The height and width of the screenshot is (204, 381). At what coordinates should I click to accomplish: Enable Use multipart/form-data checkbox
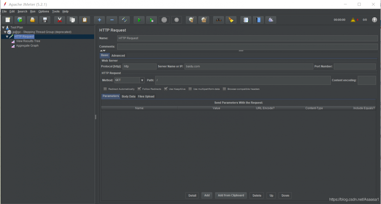click(x=190, y=89)
